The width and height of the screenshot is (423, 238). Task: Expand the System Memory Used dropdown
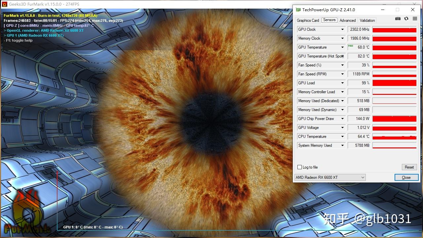point(342,145)
